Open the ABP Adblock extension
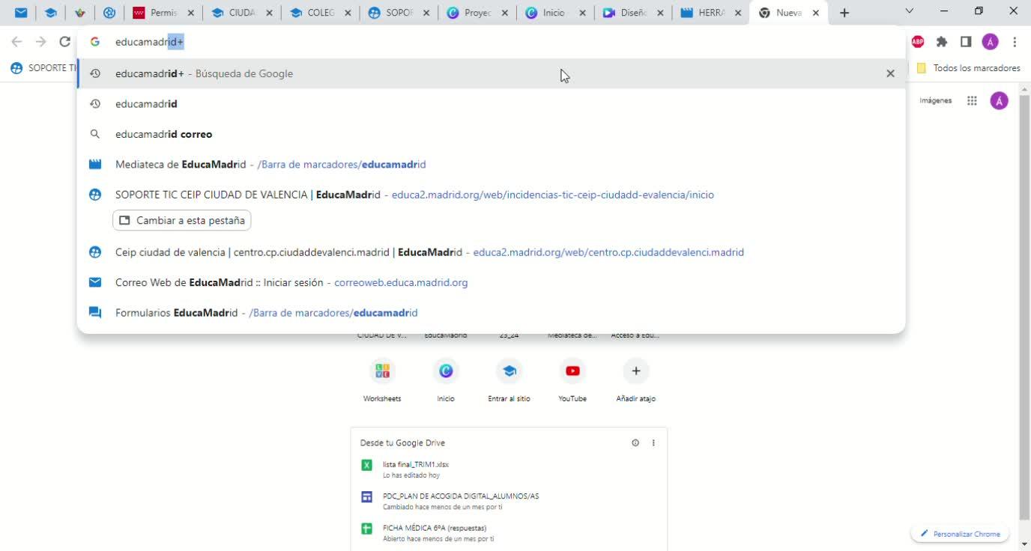 pos(918,42)
